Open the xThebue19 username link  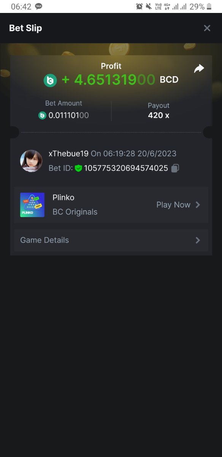coord(68,153)
